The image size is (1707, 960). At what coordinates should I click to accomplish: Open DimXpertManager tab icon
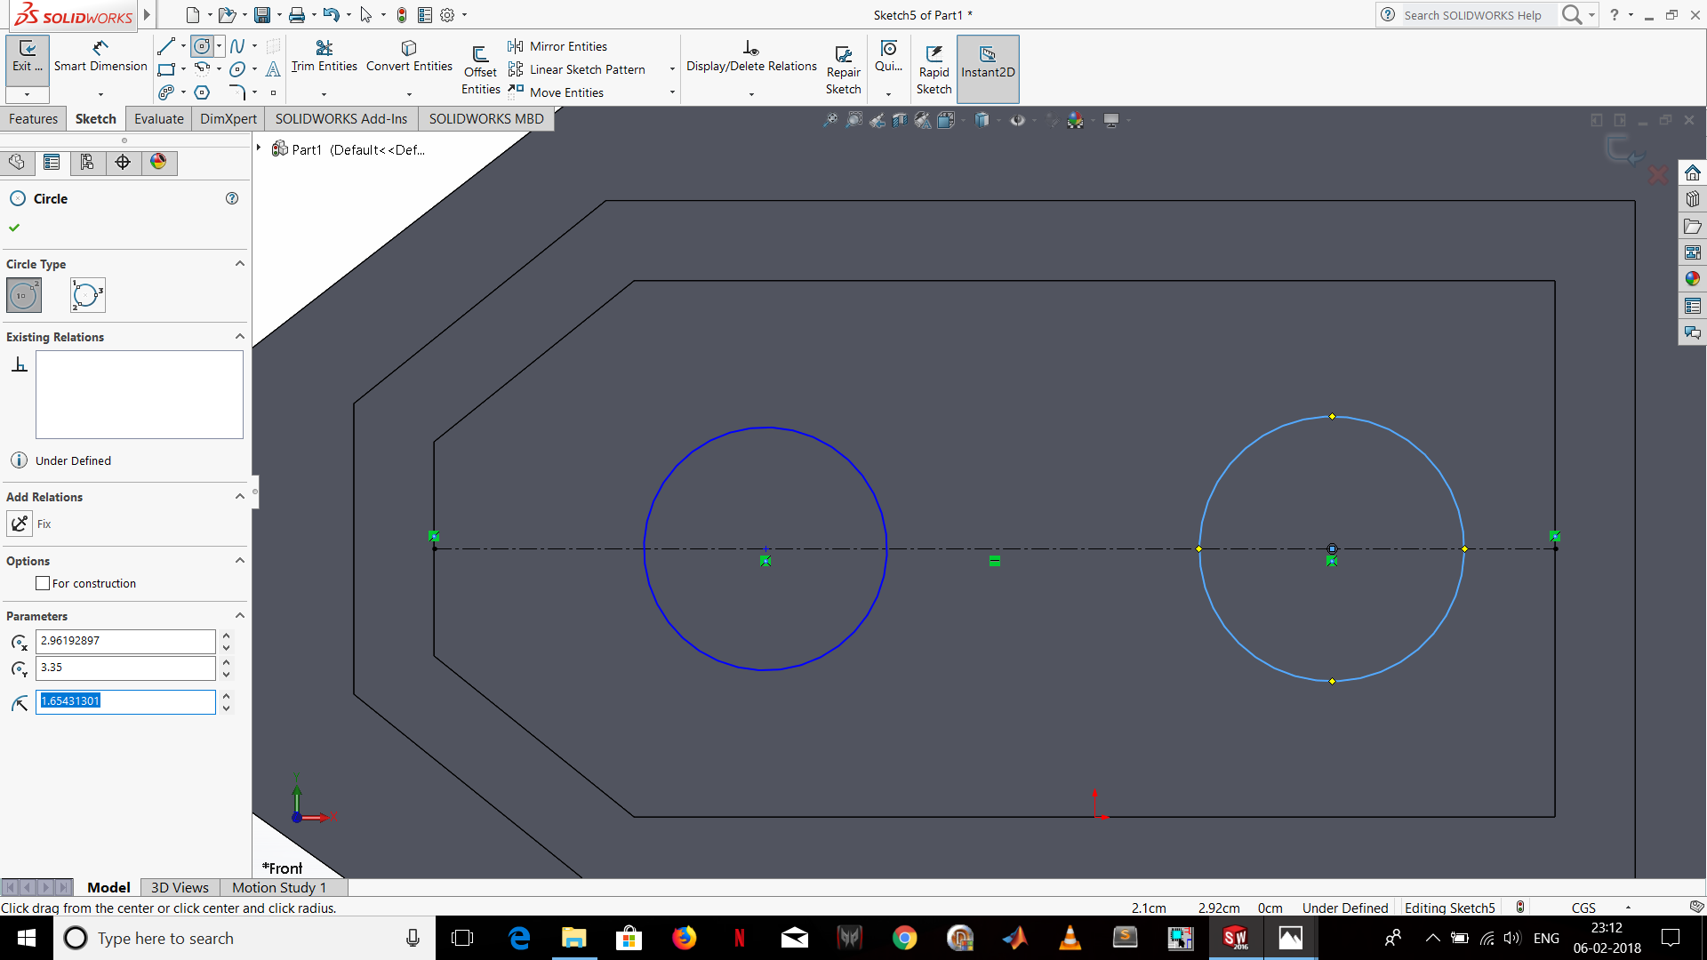(123, 162)
